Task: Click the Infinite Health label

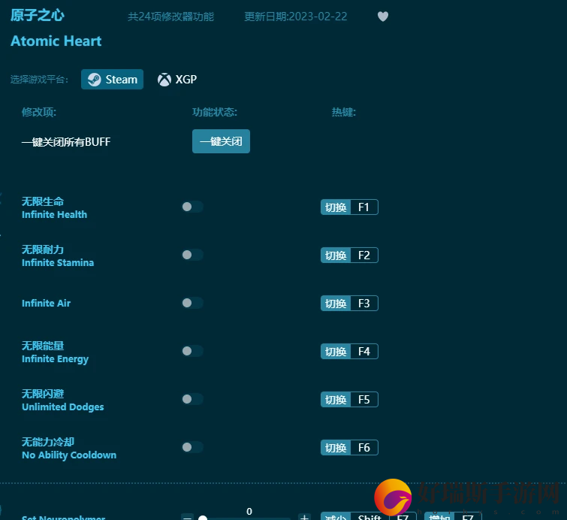Action: point(54,215)
